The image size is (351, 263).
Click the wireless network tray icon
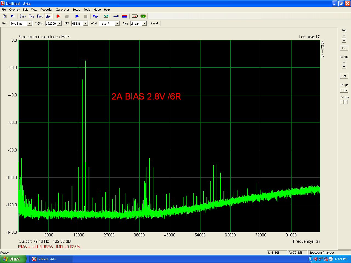(x=321, y=259)
